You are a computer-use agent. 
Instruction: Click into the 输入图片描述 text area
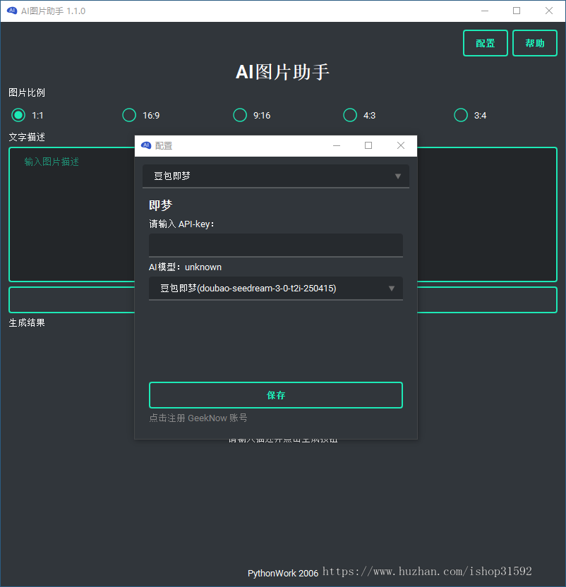(x=71, y=214)
